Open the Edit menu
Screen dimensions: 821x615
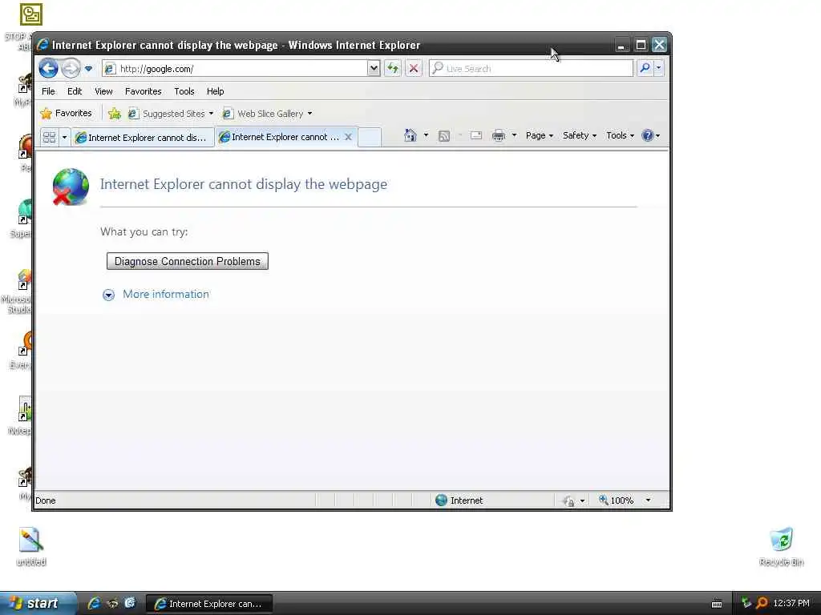(x=75, y=91)
